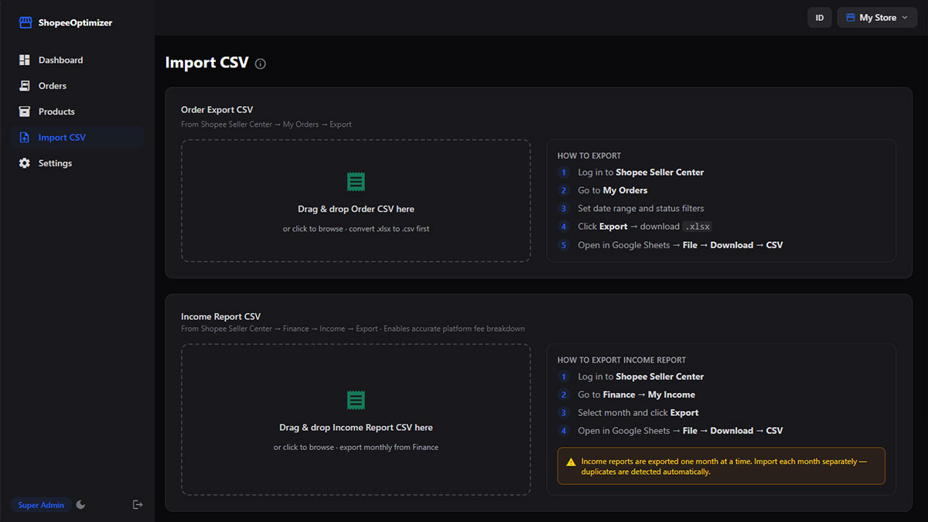The height and width of the screenshot is (522, 928).
Task: Click the Settings gear icon in sidebar
Action: pyautogui.click(x=24, y=163)
